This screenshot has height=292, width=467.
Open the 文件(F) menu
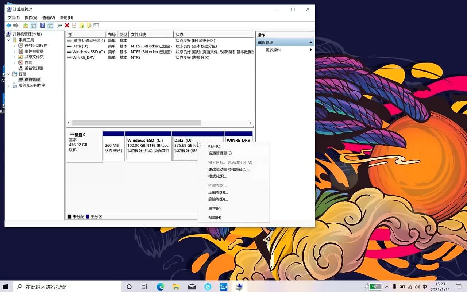click(13, 18)
